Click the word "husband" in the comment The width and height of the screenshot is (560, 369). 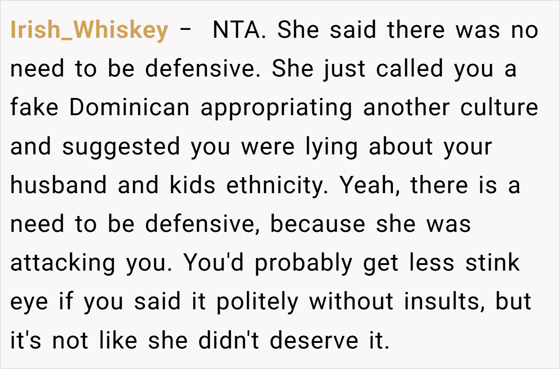pyautogui.click(x=58, y=185)
